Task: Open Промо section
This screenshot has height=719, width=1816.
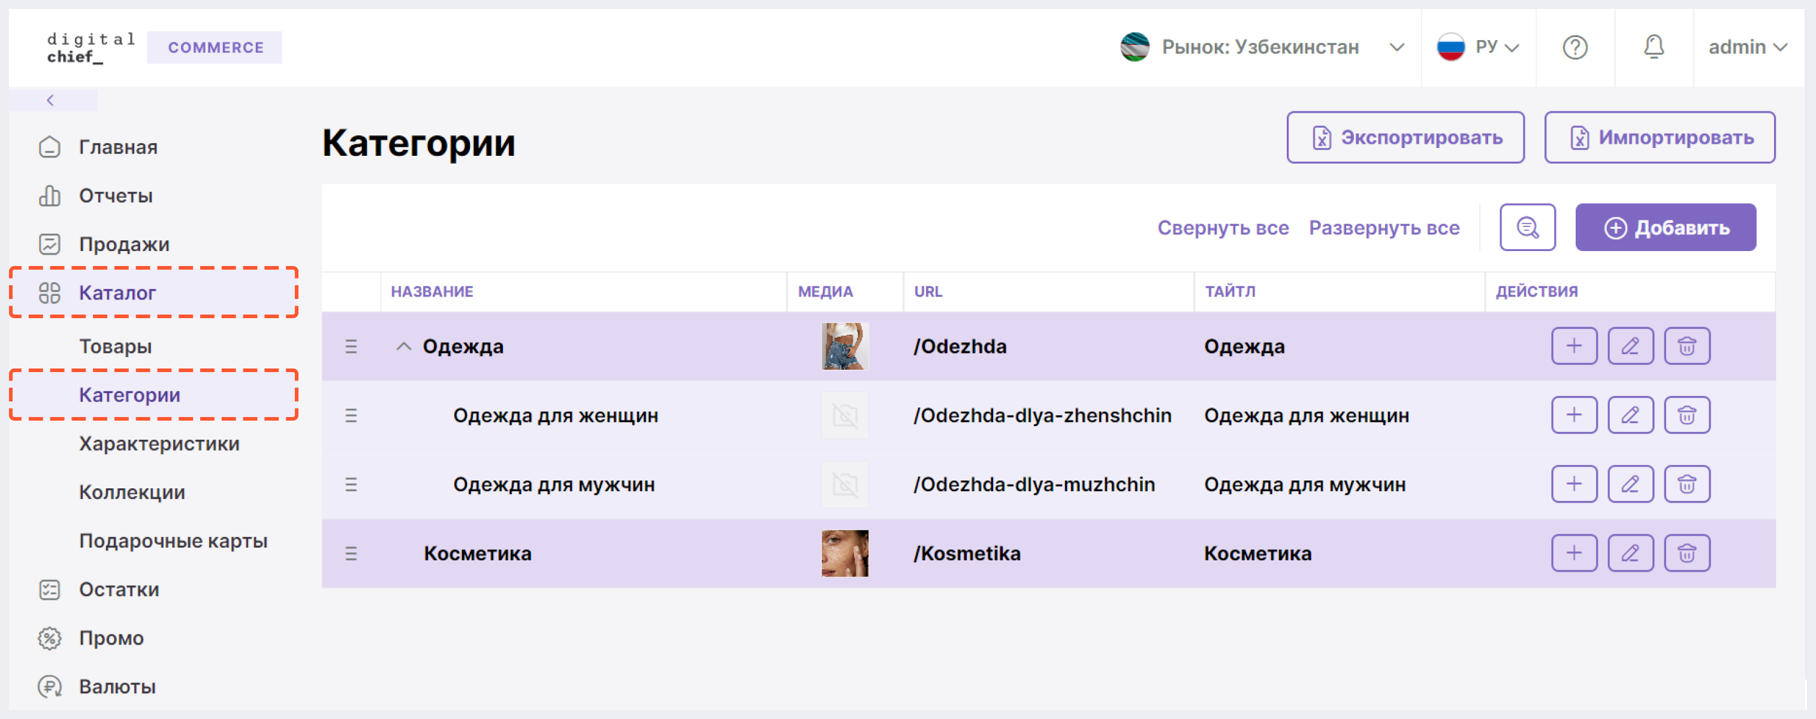Action: click(111, 638)
